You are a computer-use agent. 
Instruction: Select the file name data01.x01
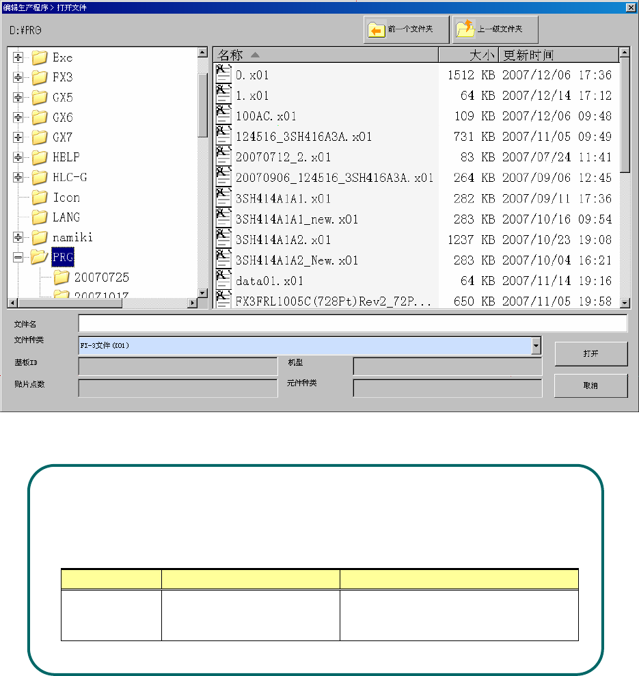269,281
